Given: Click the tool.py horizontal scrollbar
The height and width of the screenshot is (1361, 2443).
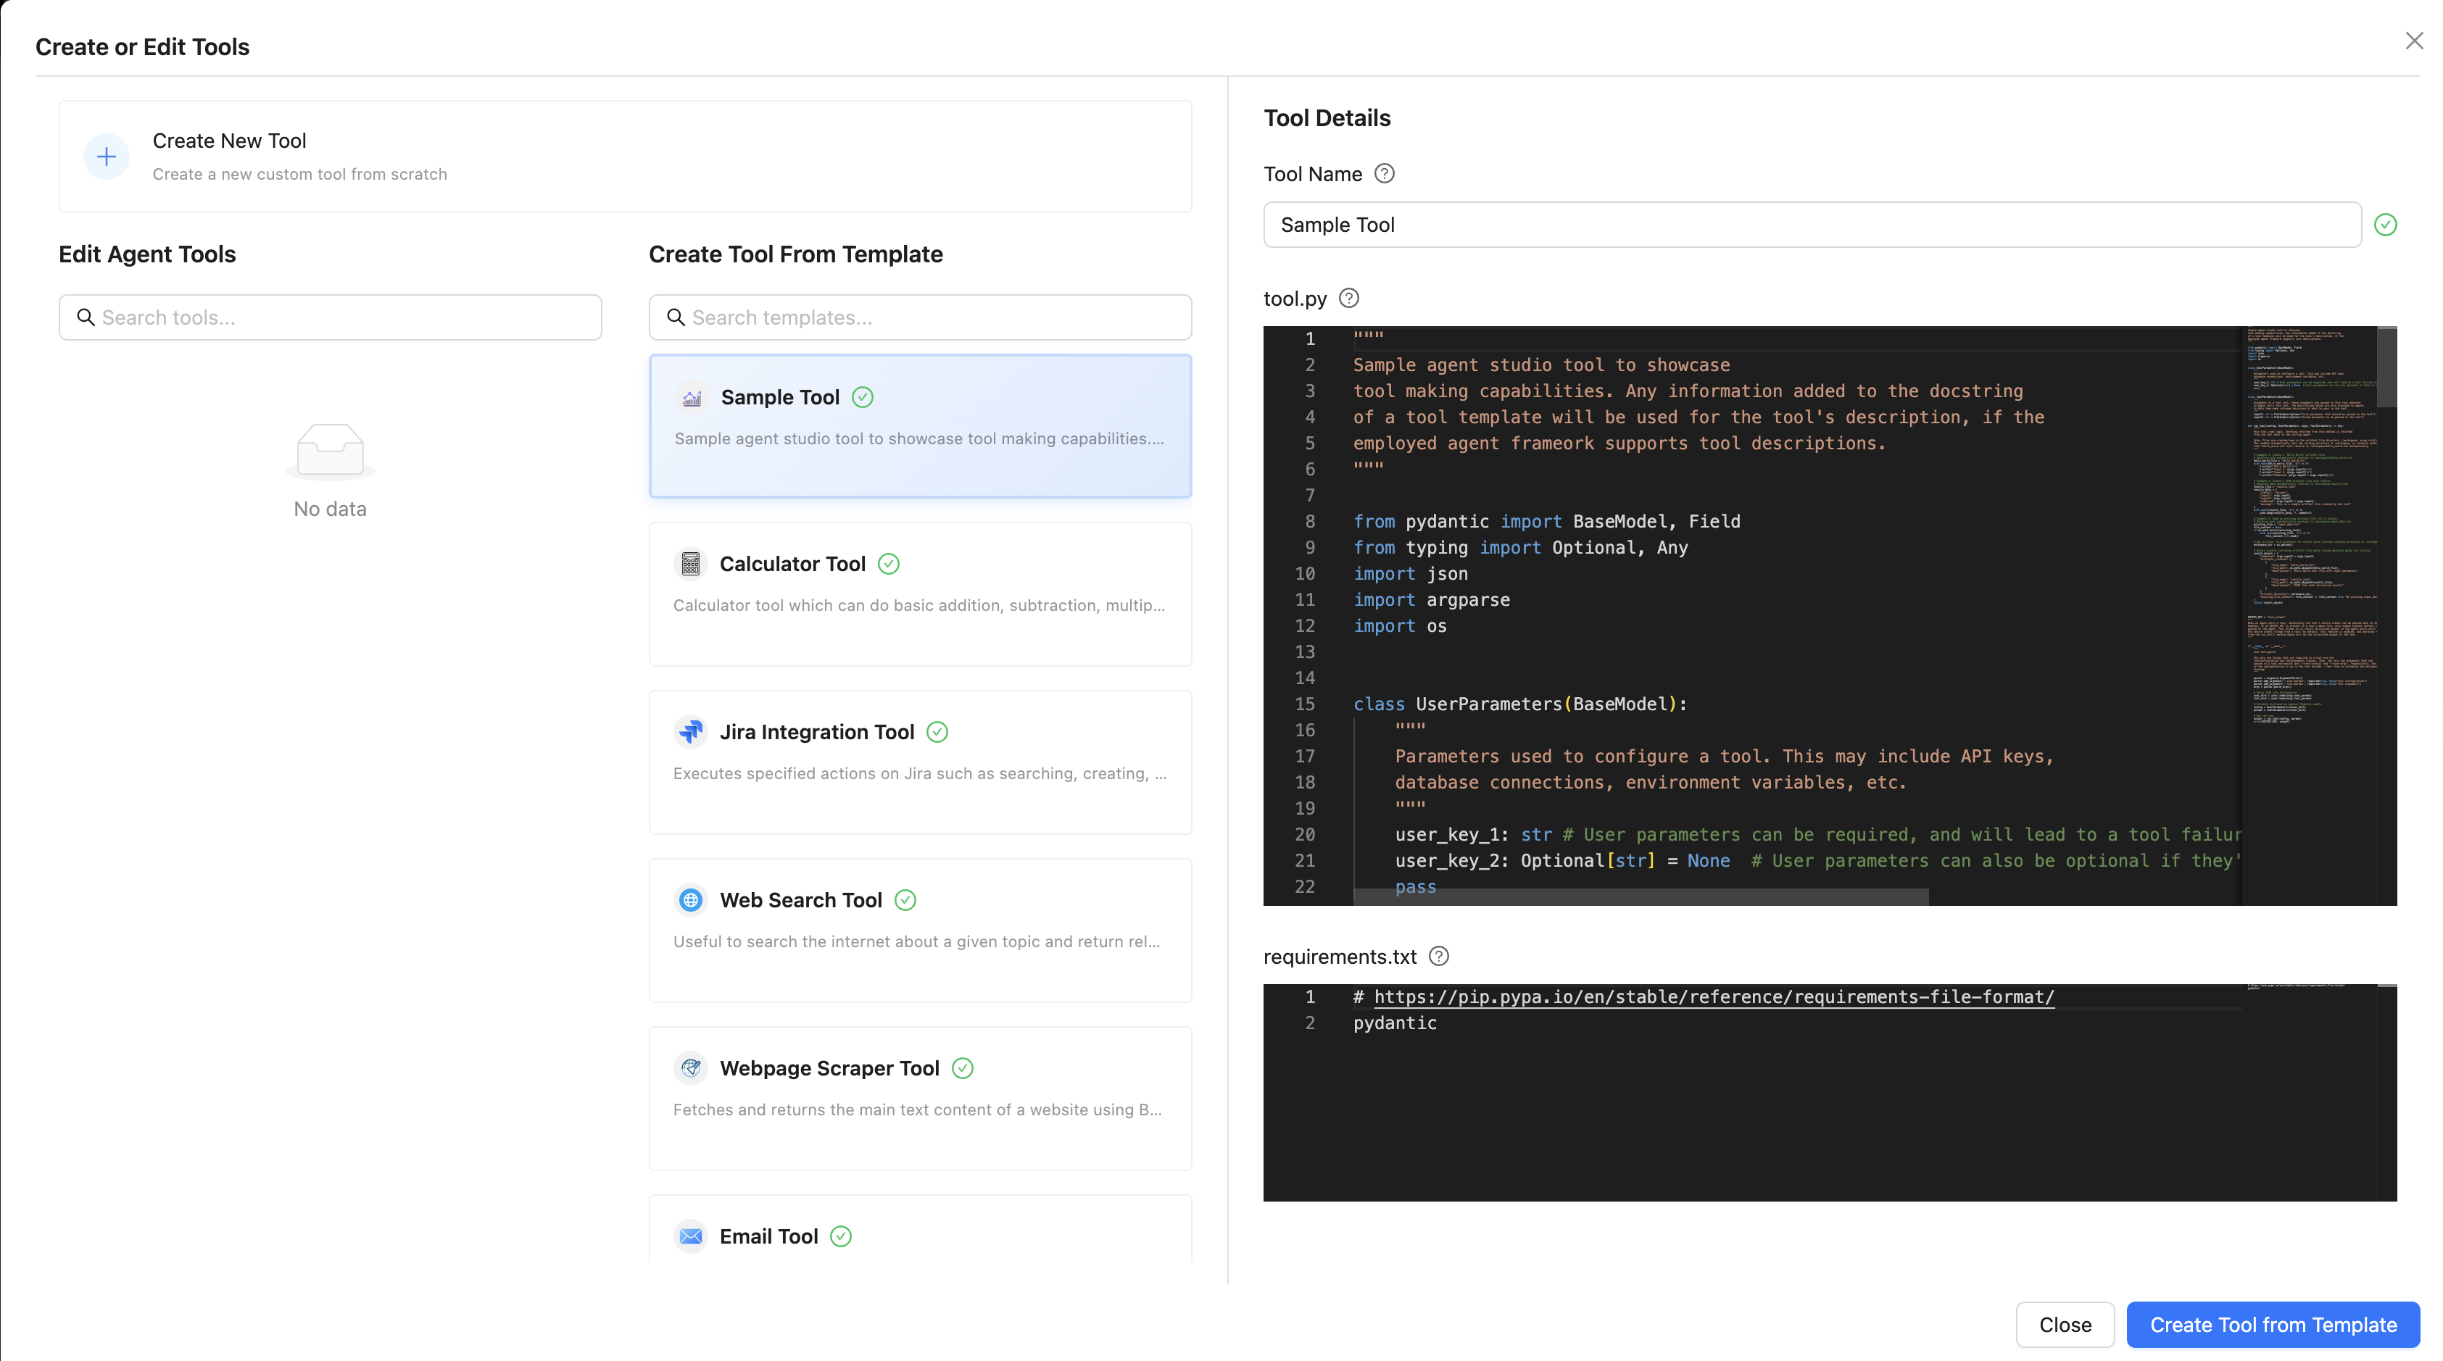Looking at the screenshot, I should tap(1640, 896).
